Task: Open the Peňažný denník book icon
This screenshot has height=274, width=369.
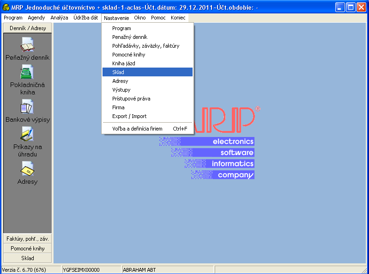Action: point(27,44)
